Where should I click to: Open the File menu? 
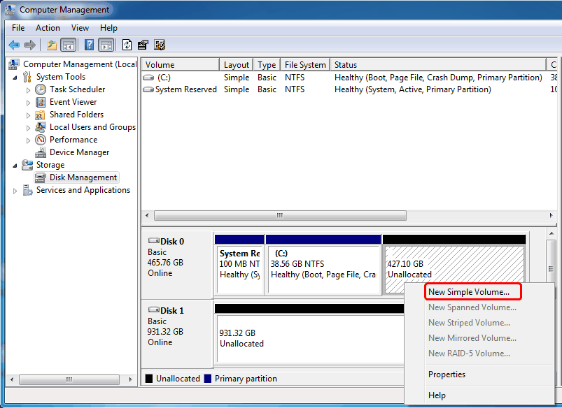tap(18, 28)
